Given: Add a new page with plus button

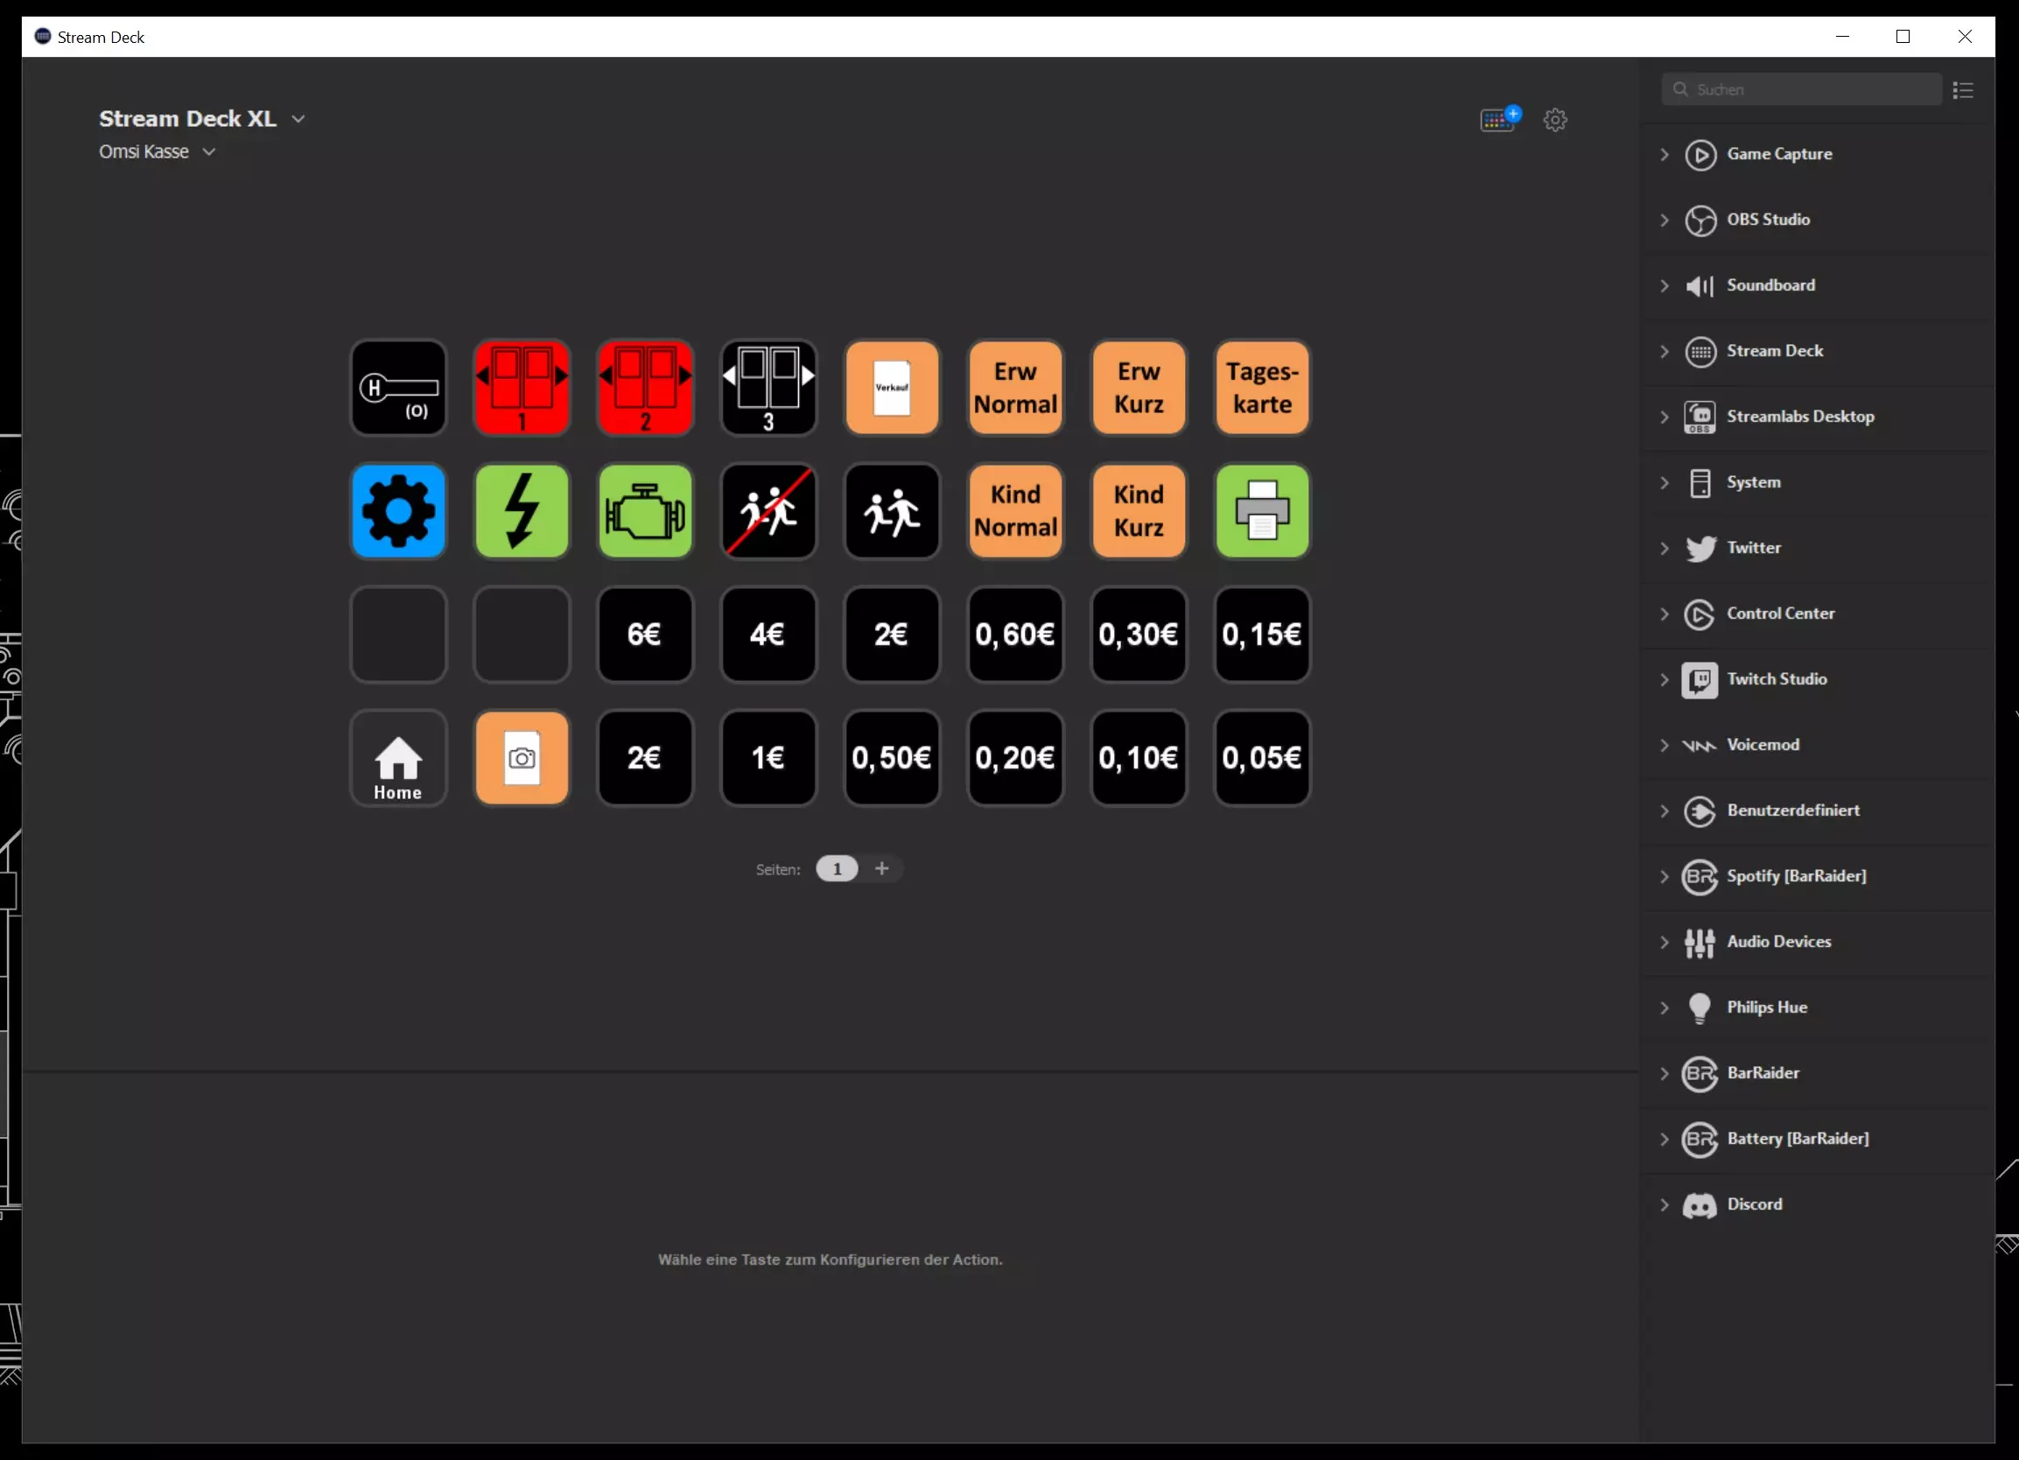Looking at the screenshot, I should (881, 869).
